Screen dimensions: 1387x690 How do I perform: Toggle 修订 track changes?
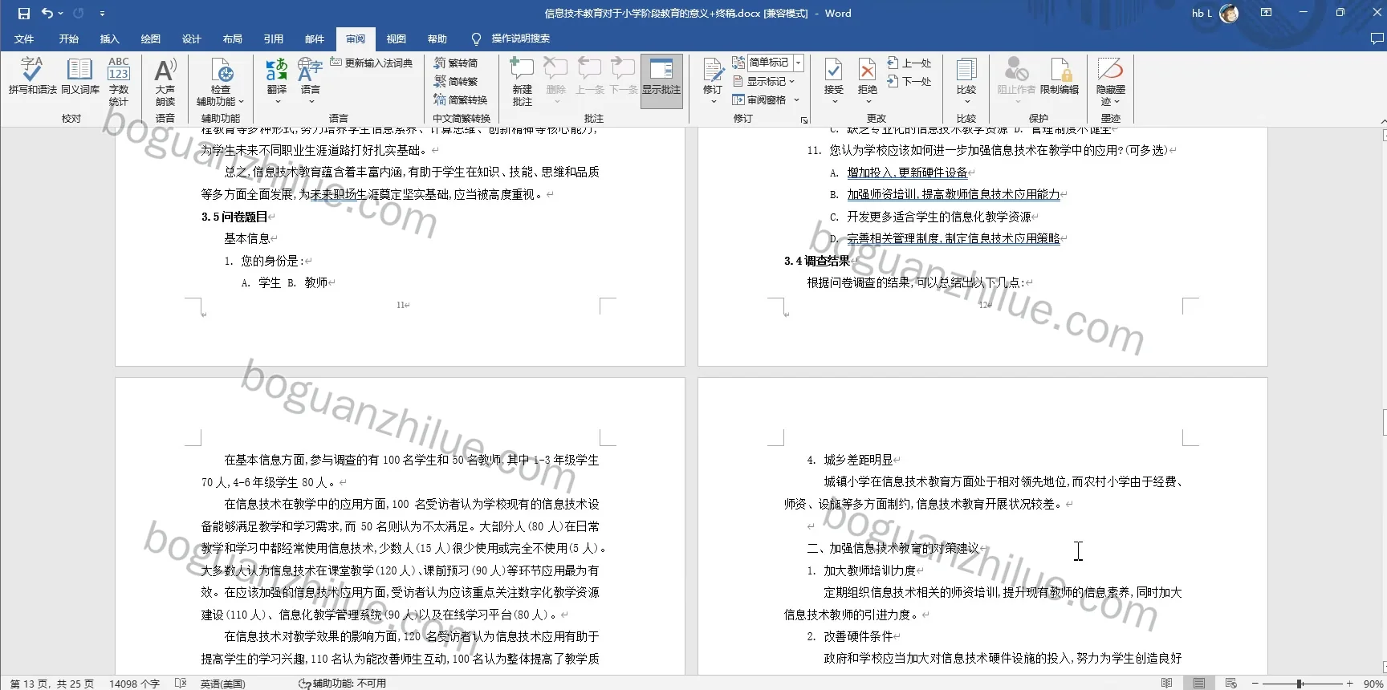pos(713,81)
